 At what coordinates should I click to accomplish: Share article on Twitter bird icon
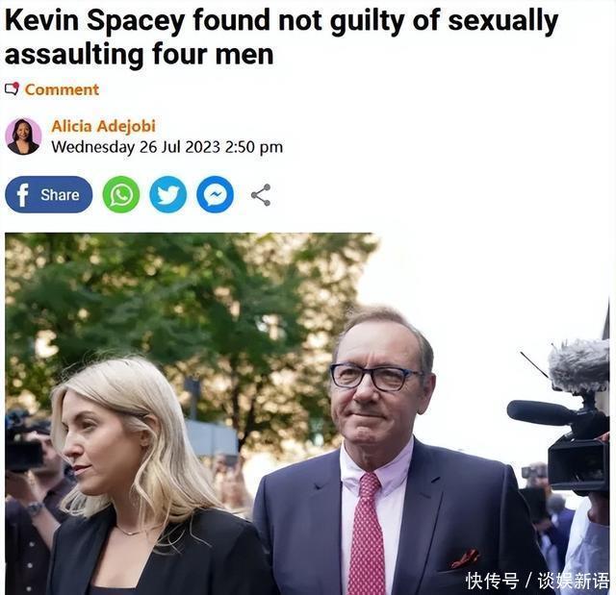tap(168, 194)
